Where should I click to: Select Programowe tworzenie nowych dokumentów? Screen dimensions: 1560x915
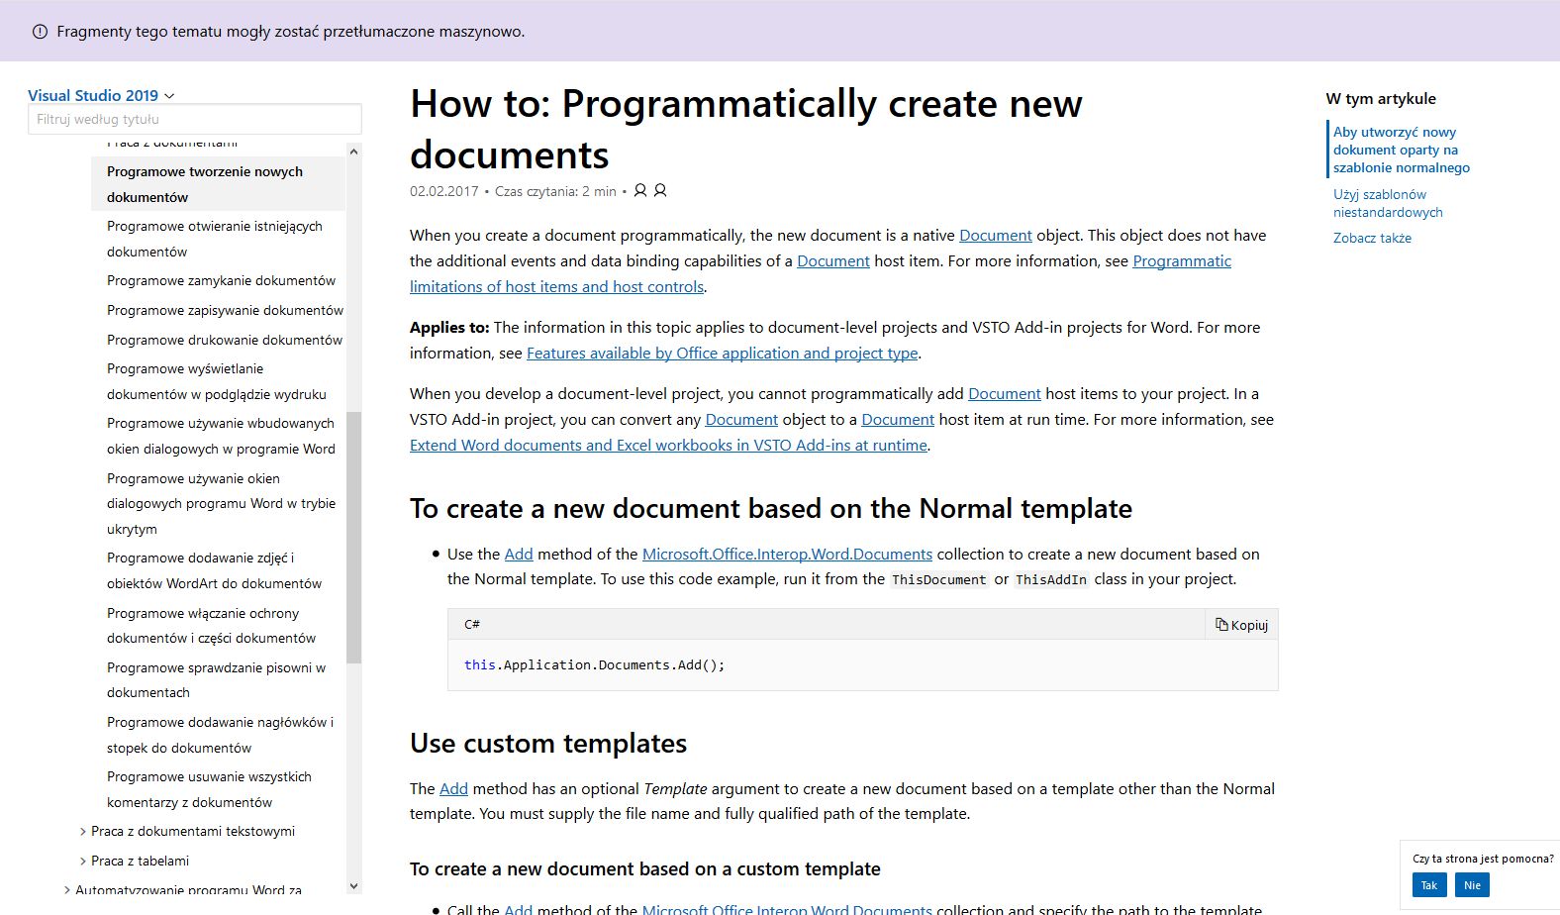pyautogui.click(x=219, y=184)
